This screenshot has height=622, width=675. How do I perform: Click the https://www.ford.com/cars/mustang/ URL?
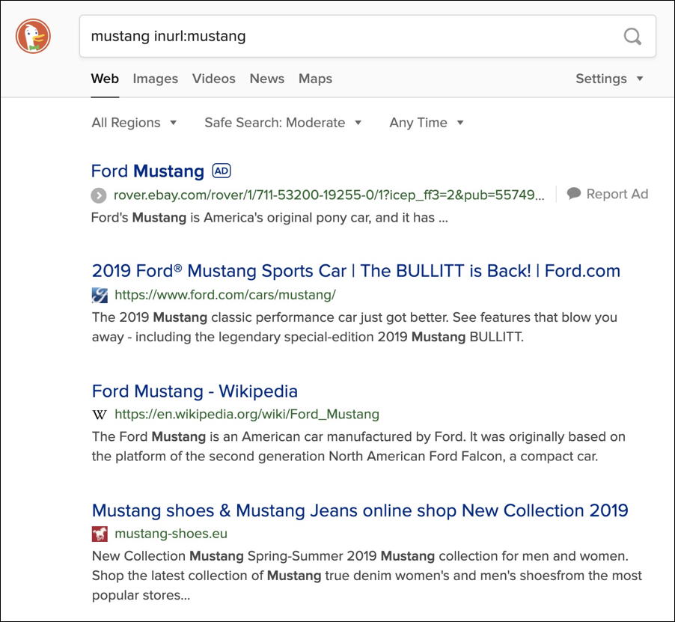tap(225, 295)
